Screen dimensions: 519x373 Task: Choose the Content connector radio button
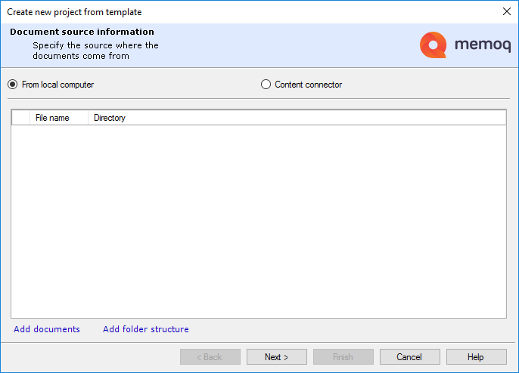pyautogui.click(x=266, y=85)
